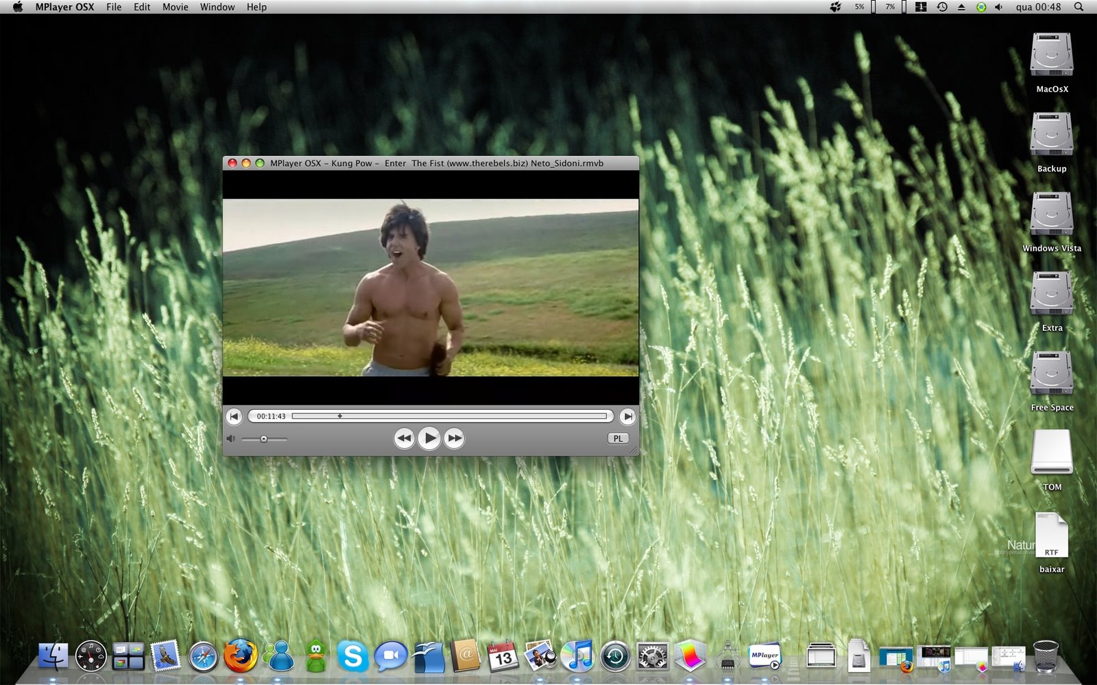Fast forward the Kung Pow video
1097x685 pixels.
tap(454, 438)
